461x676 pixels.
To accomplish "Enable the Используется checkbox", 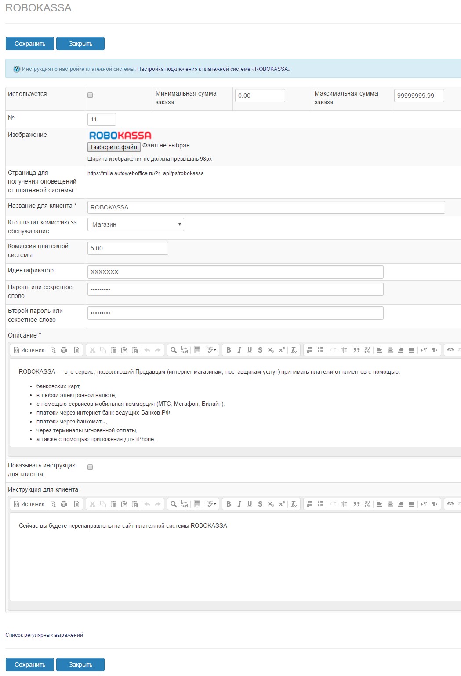I will (90, 95).
